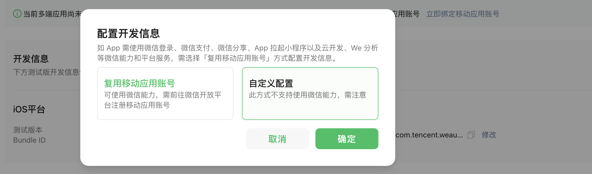592x174 pixels.
Task: Click the 修改 link beside the Bundle ID
Action: pos(489,135)
